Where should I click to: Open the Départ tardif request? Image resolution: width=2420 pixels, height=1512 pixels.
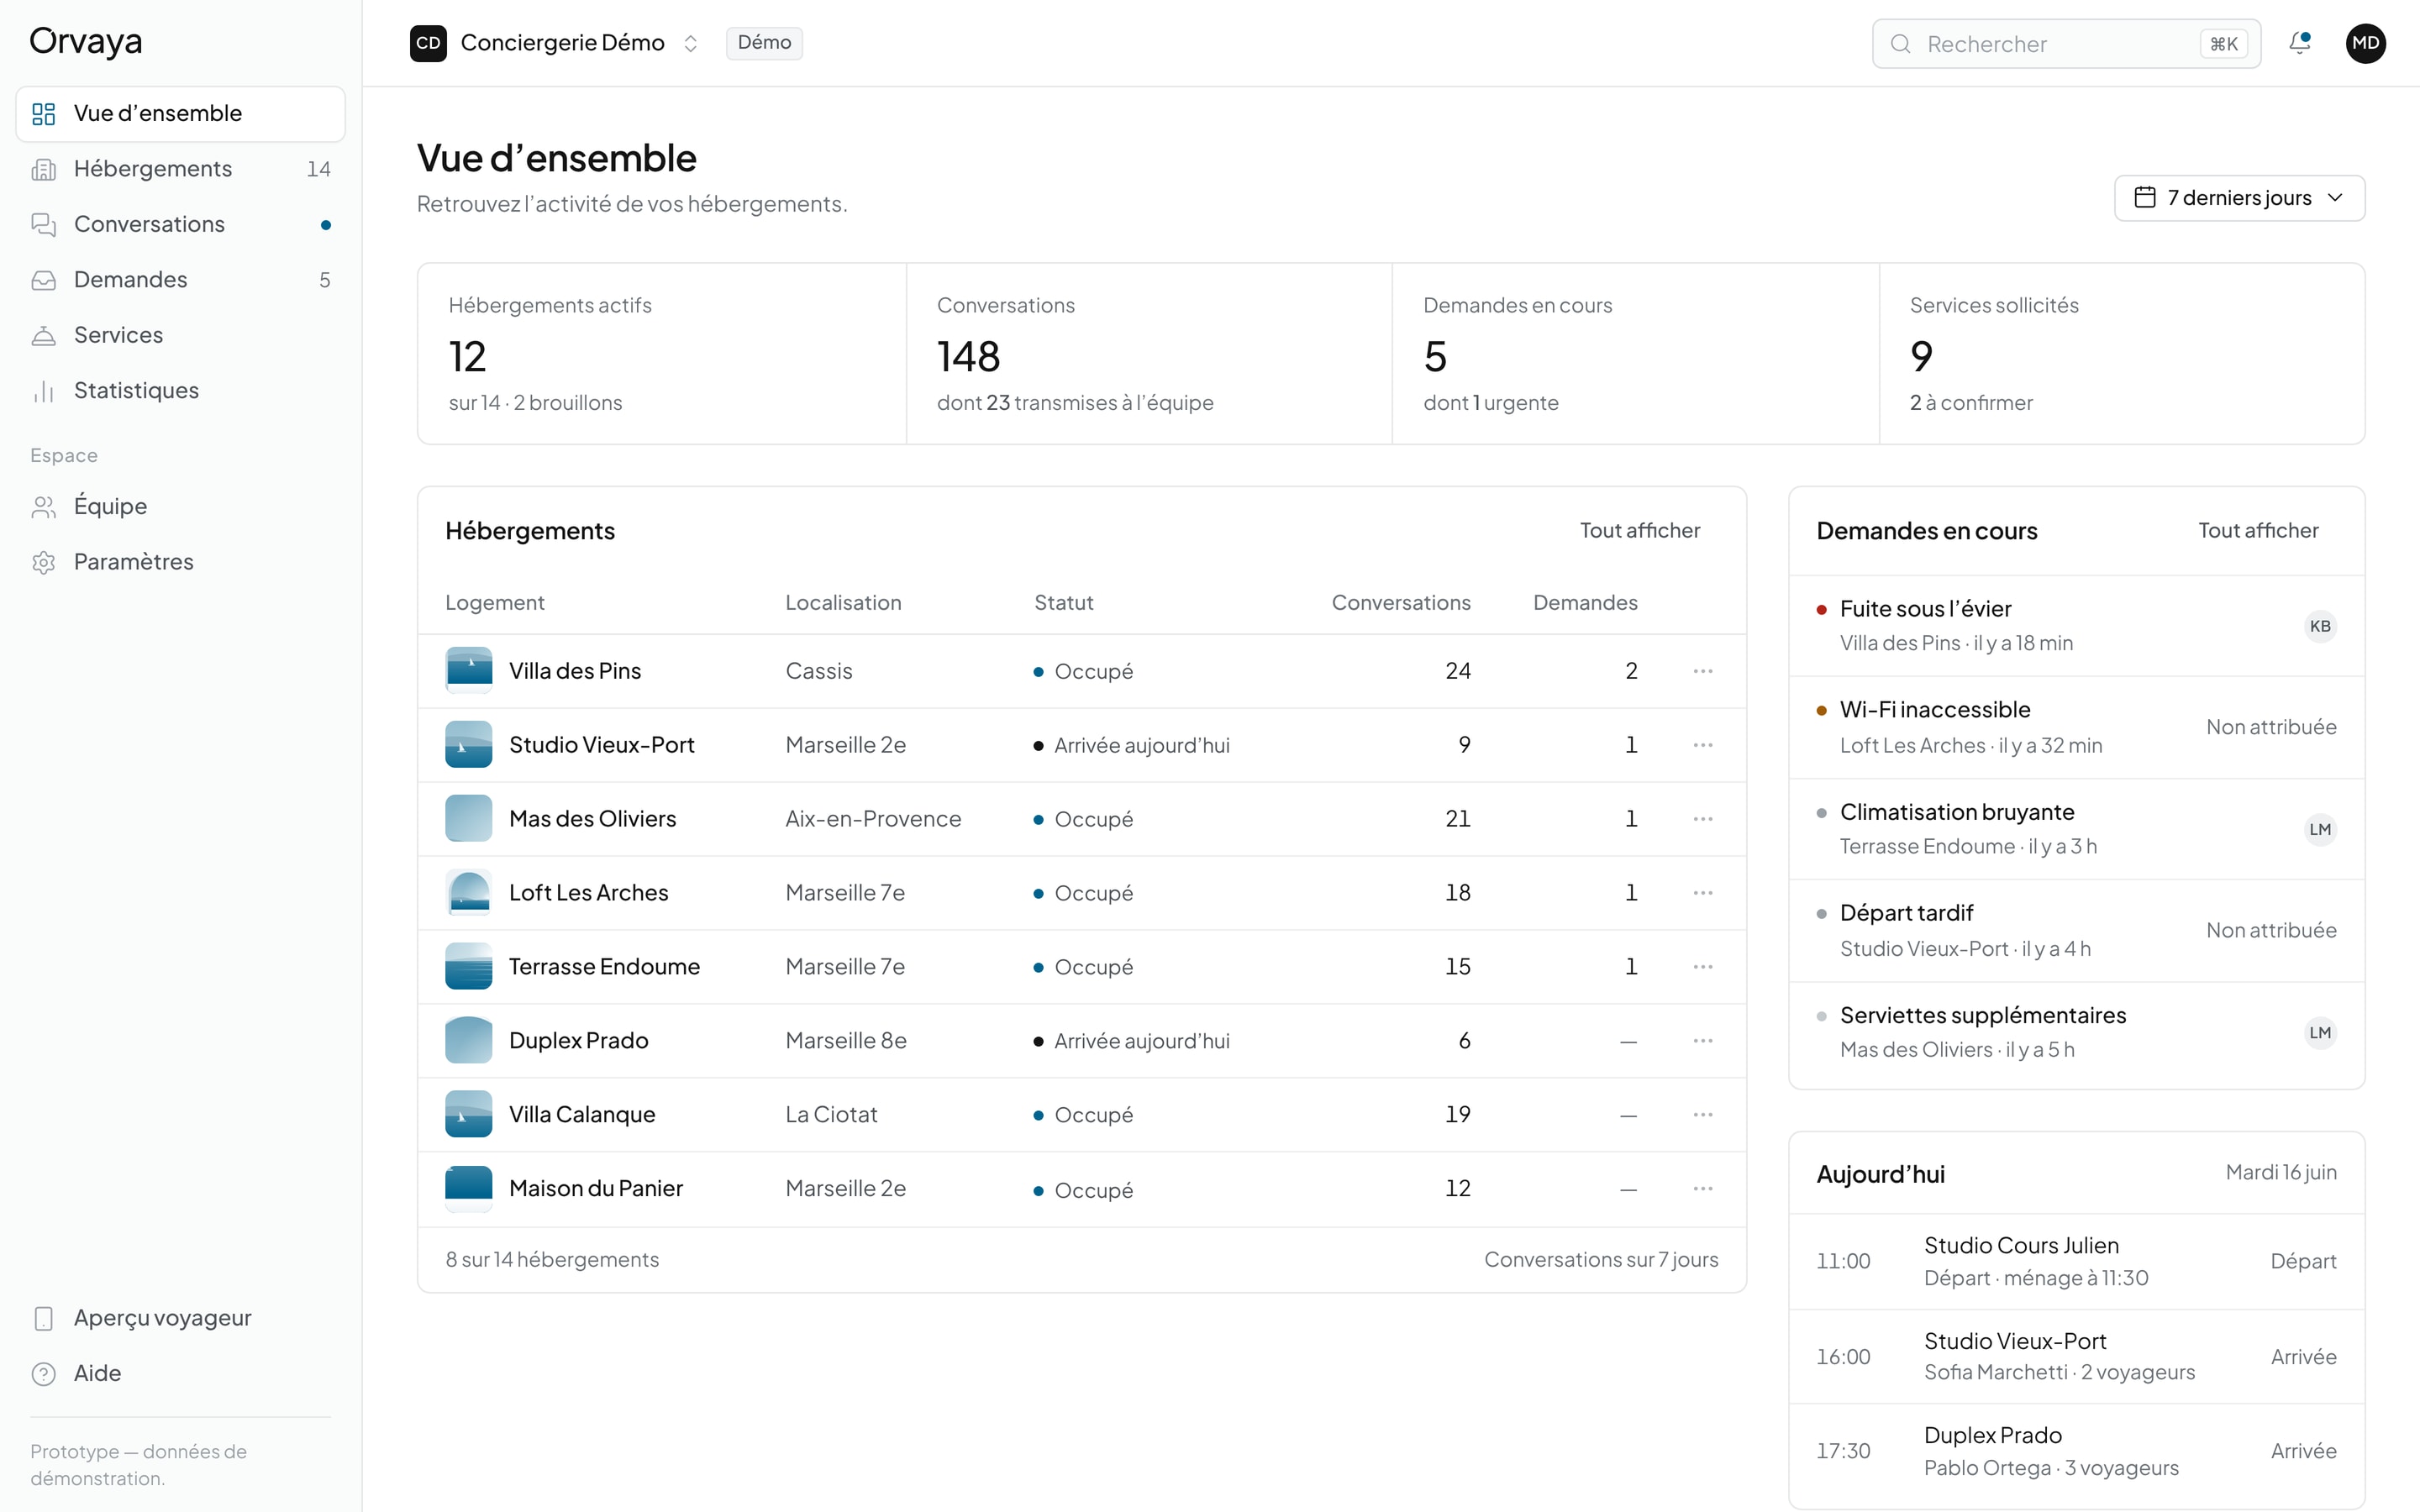click(x=2076, y=930)
